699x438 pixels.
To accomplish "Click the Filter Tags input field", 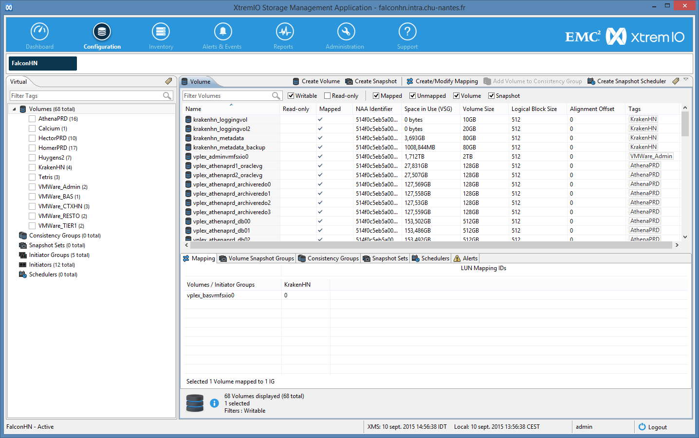I will (x=85, y=96).
